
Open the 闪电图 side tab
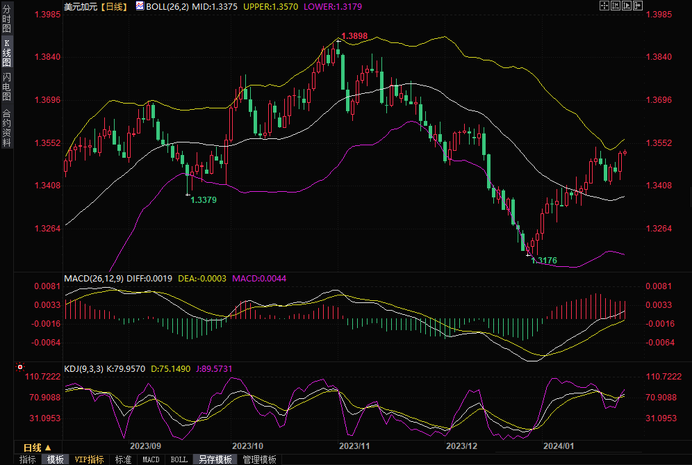(6, 87)
